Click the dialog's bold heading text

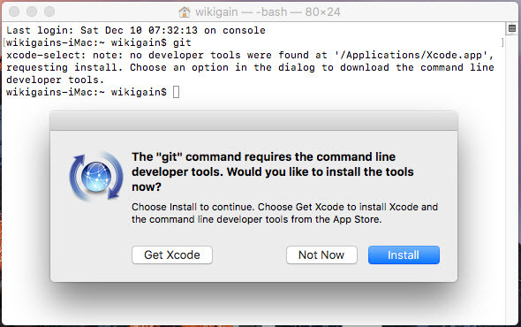pyautogui.click(x=273, y=171)
